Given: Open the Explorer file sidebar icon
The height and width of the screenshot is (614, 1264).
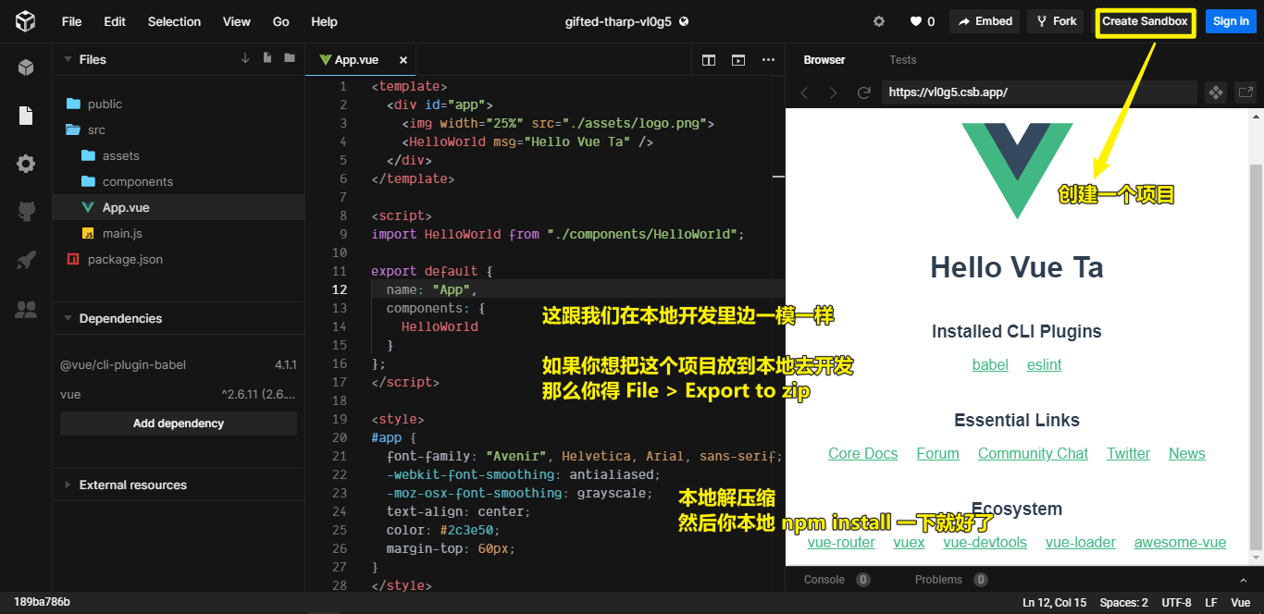Looking at the screenshot, I should (26, 116).
